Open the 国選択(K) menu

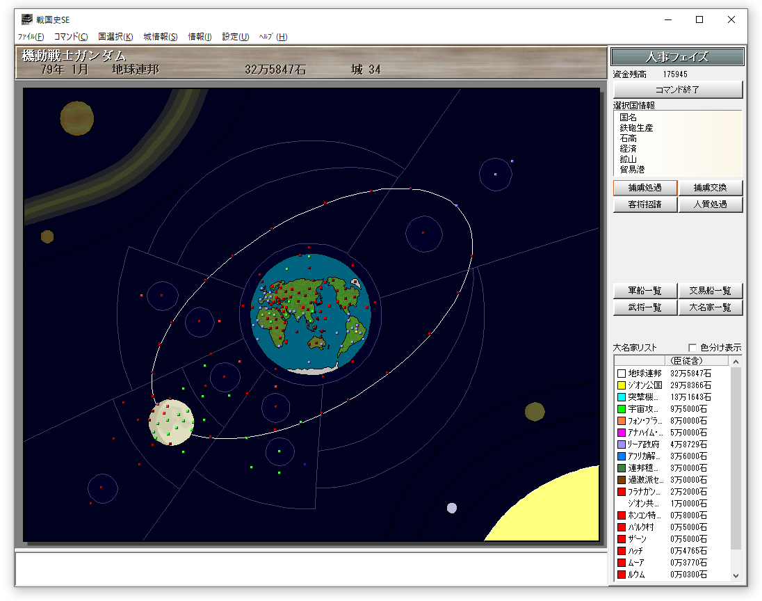click(115, 37)
